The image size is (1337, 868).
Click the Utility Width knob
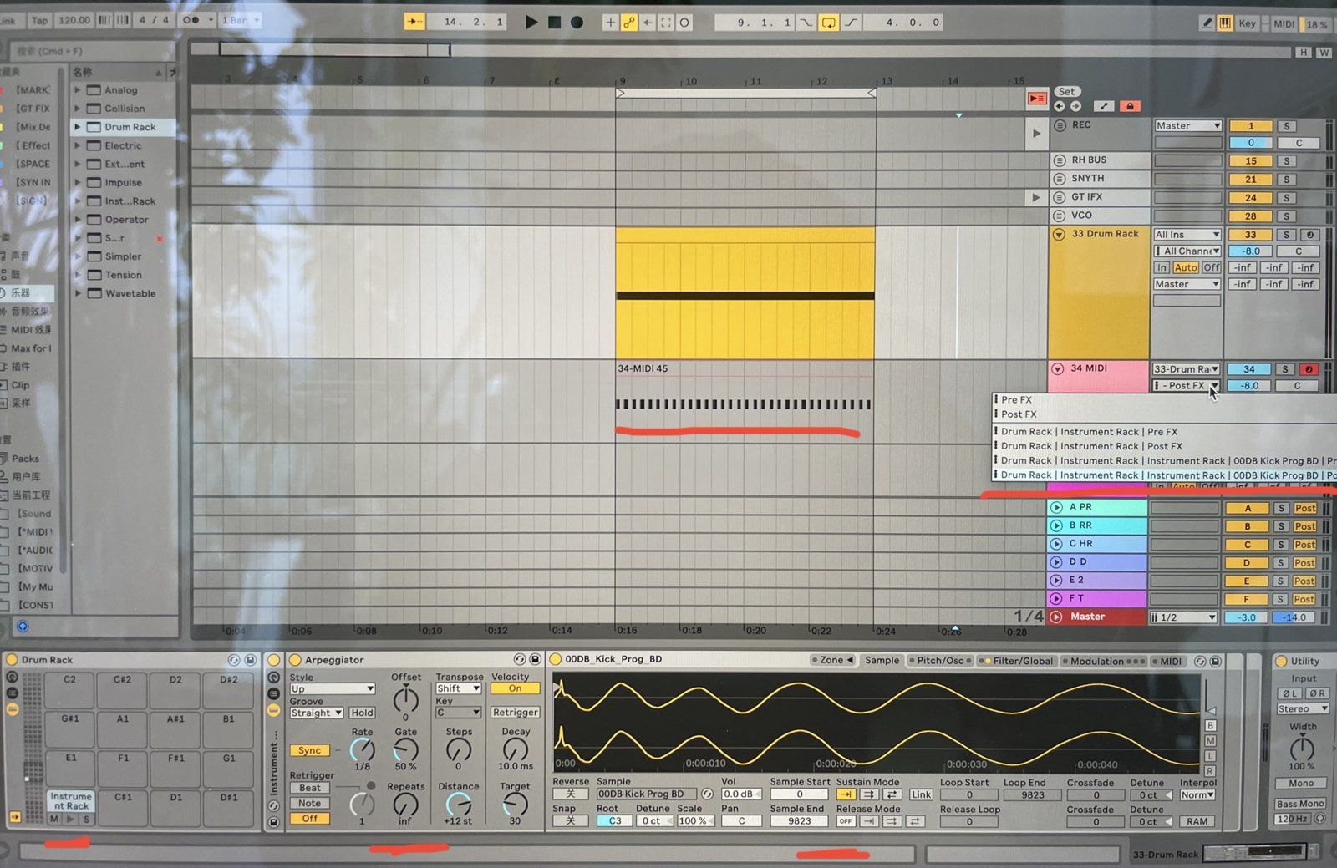point(1301,748)
